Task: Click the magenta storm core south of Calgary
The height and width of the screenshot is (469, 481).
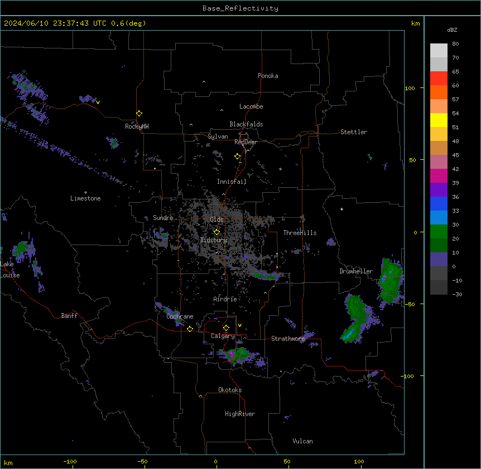Action: point(232,354)
